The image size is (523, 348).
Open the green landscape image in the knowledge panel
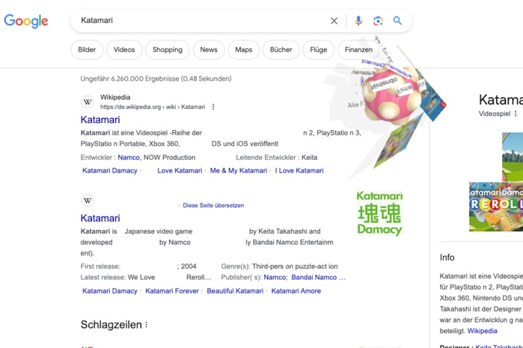click(x=512, y=157)
